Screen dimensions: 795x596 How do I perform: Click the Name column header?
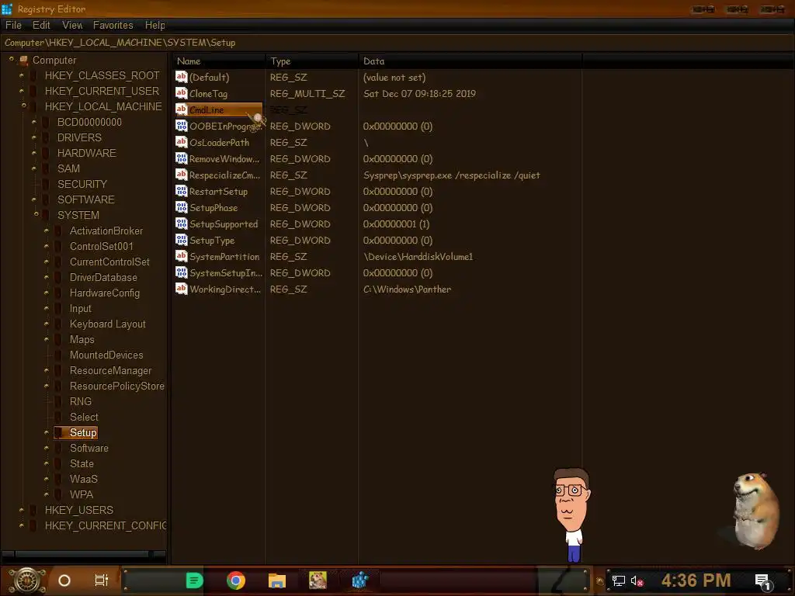point(218,61)
